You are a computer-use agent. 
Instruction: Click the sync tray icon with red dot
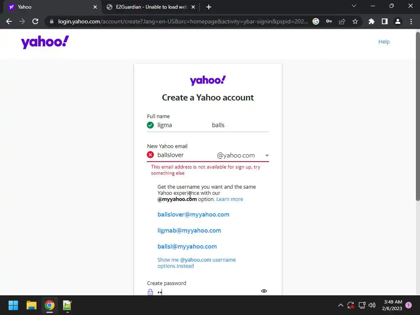[x=351, y=305]
